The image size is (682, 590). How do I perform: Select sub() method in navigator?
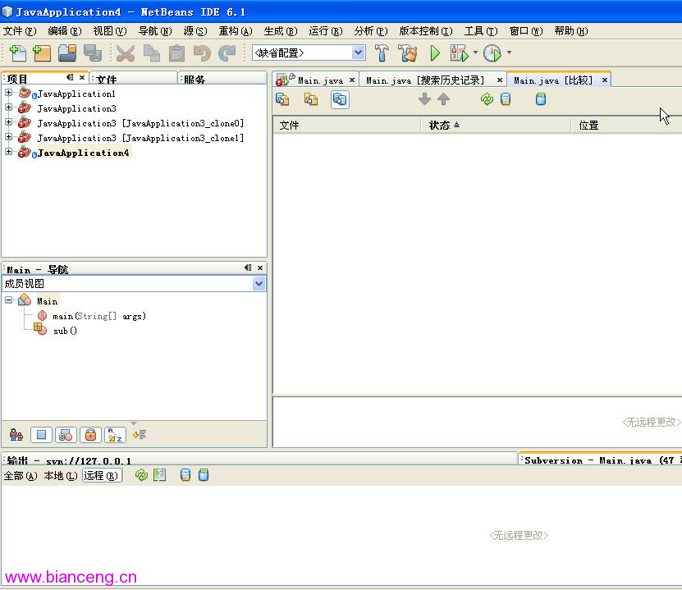click(x=65, y=331)
